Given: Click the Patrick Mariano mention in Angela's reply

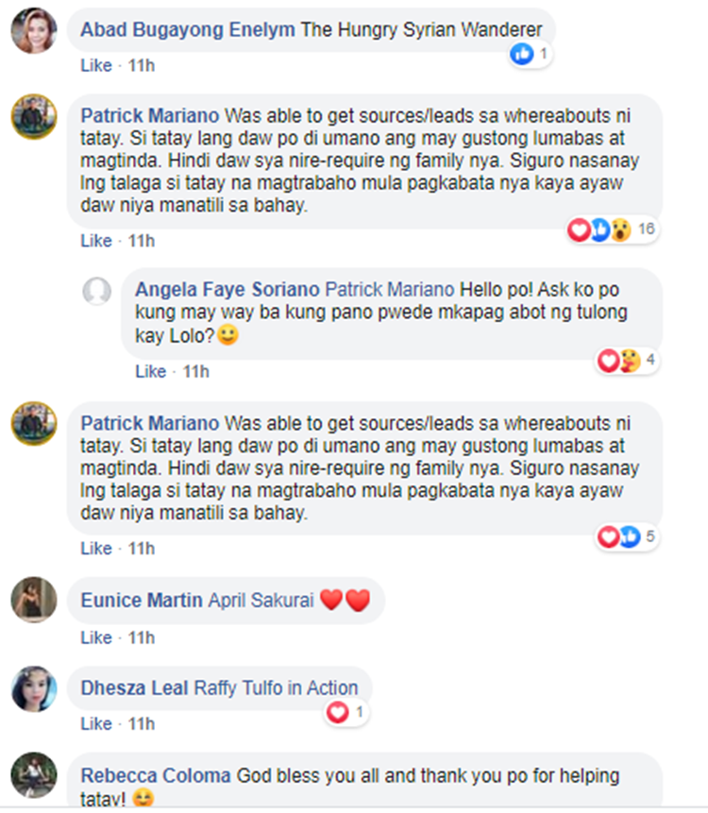Looking at the screenshot, I should pyautogui.click(x=389, y=289).
